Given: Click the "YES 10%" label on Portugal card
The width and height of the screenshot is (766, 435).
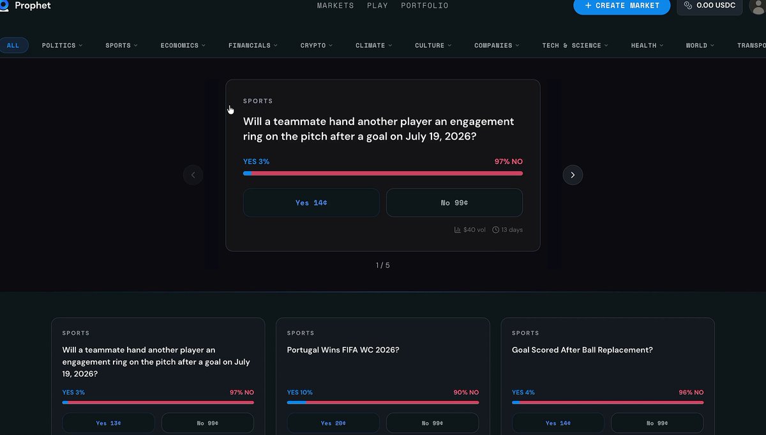Looking at the screenshot, I should pos(300,392).
